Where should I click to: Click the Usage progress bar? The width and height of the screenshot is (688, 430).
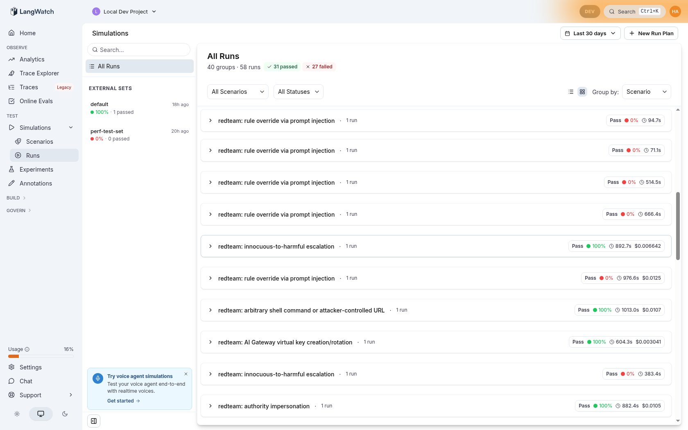[41, 356]
